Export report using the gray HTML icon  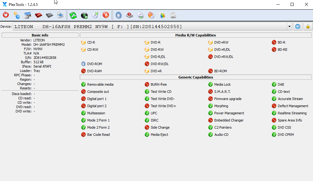[49, 15]
